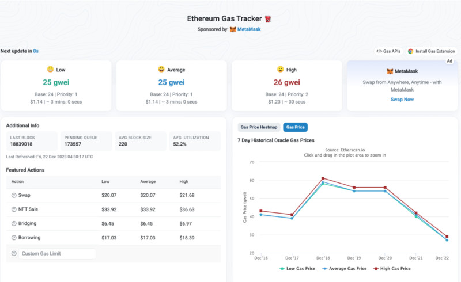
Task: Click the MetaMask fox icon in ad
Action: coord(391,72)
